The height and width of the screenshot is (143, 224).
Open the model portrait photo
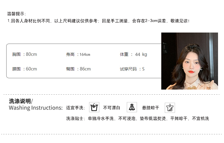pos(190,61)
